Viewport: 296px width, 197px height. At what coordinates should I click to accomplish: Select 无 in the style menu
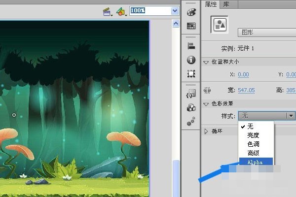click(256, 126)
